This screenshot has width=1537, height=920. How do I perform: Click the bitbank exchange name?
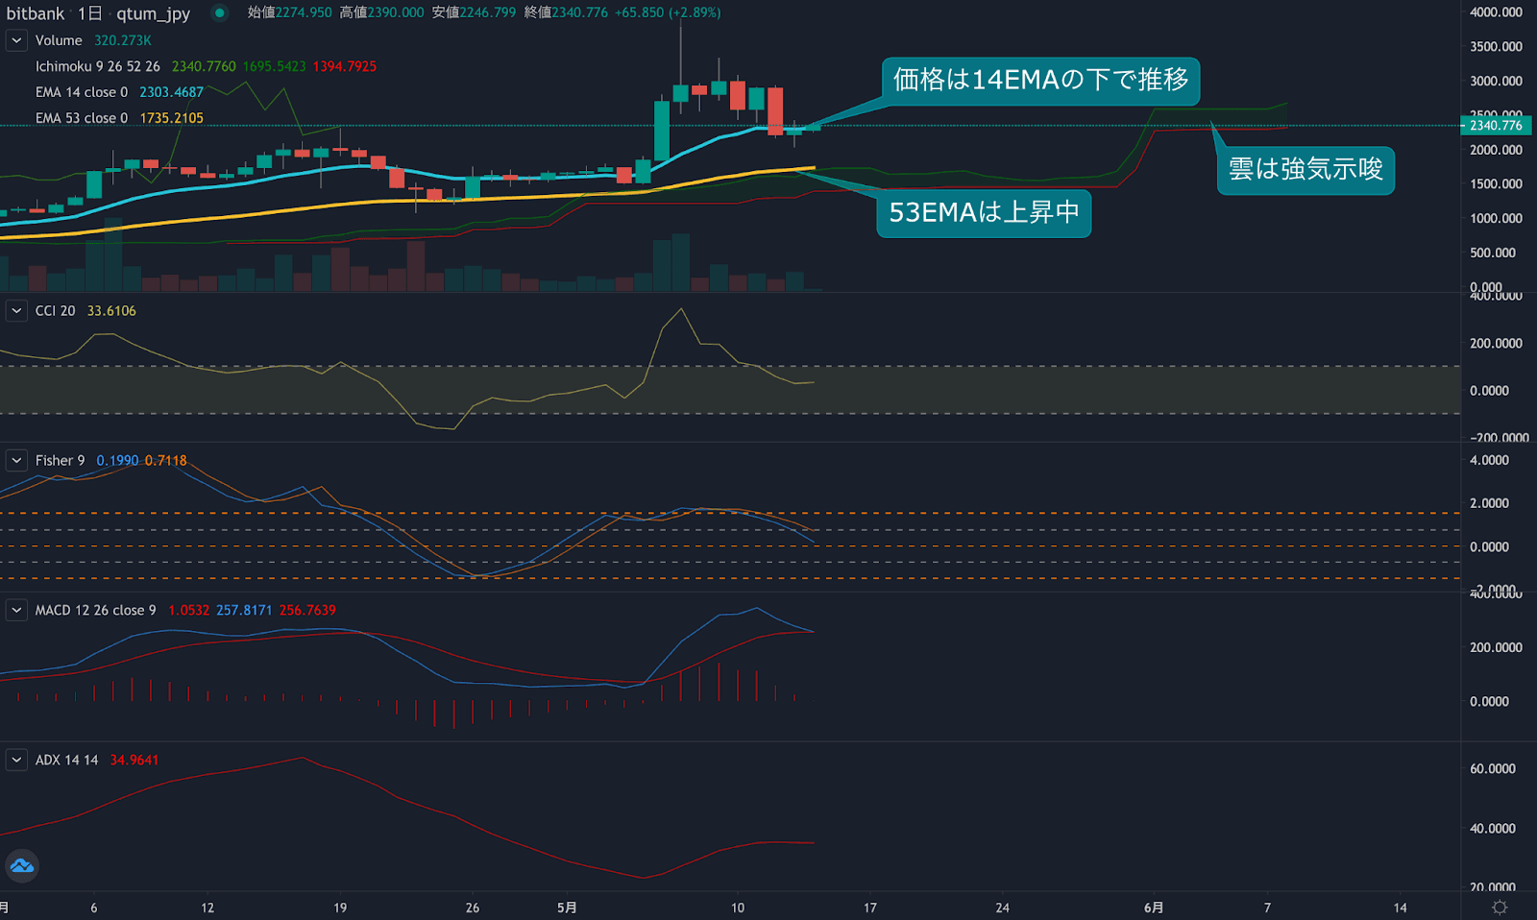pos(36,13)
